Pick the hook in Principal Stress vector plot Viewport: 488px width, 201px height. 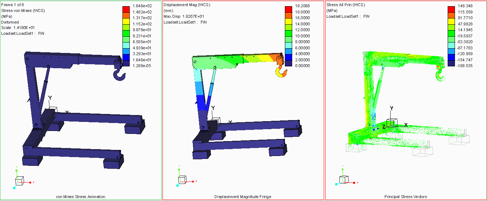coord(441,75)
